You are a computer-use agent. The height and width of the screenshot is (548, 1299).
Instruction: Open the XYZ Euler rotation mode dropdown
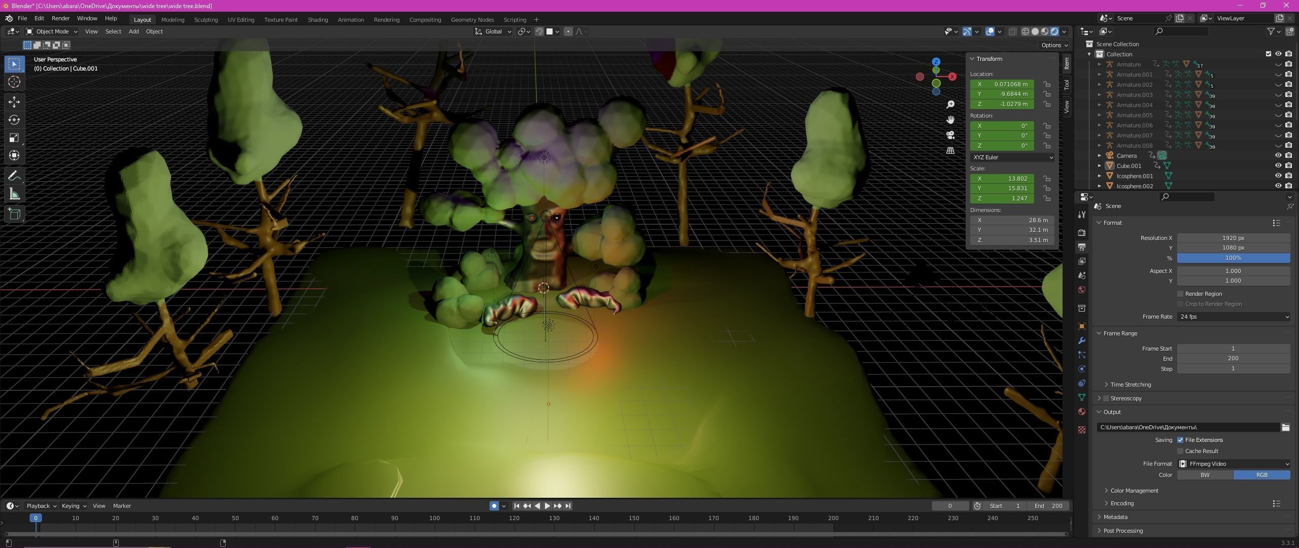click(1012, 157)
